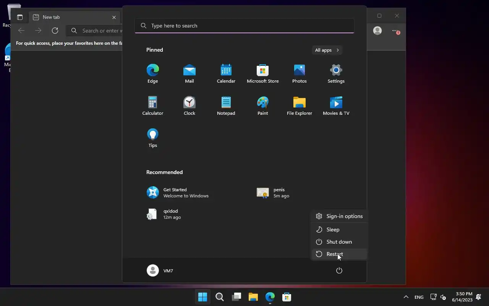489x306 pixels.
Task: Open the VM7 user account menu
Action: click(160, 270)
